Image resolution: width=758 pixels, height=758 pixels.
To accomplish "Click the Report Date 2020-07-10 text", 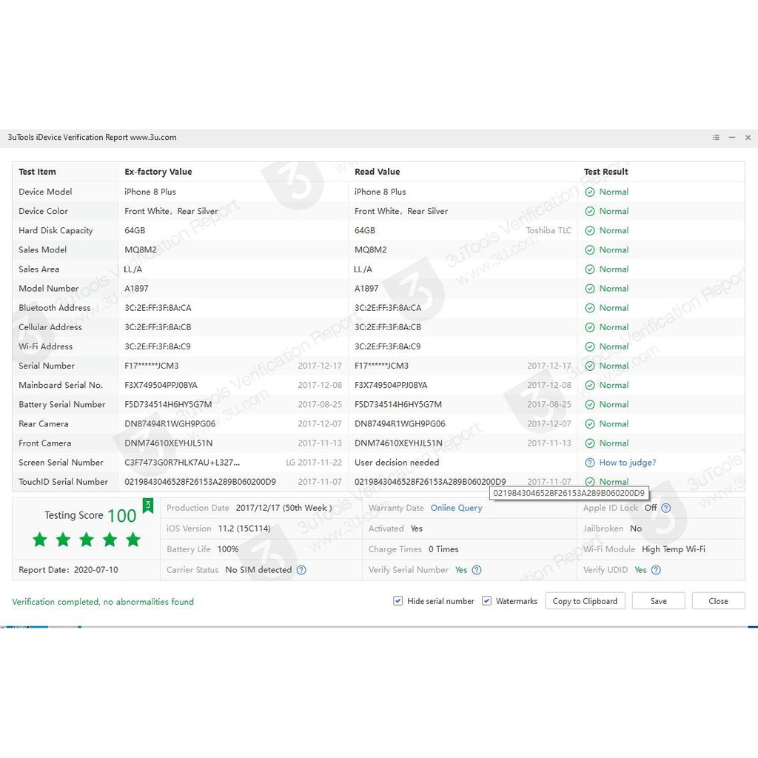I will click(68, 570).
